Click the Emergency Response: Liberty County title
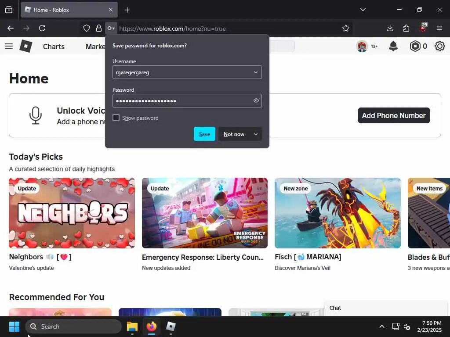 (x=203, y=257)
